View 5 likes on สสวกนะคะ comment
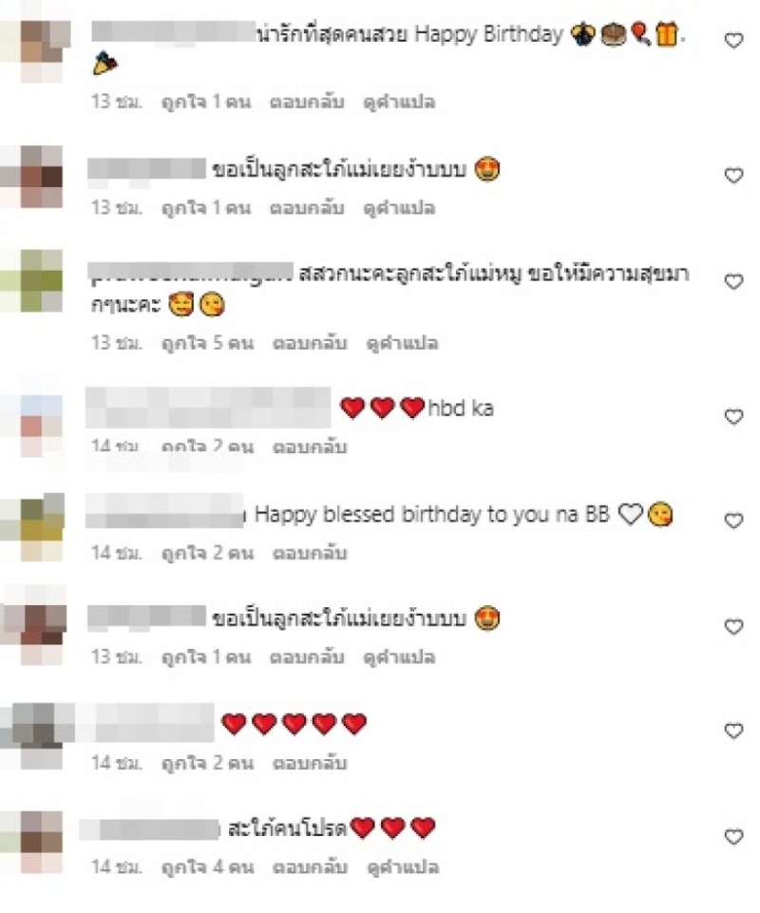Viewport: 760px width, 913px height. tap(207, 343)
